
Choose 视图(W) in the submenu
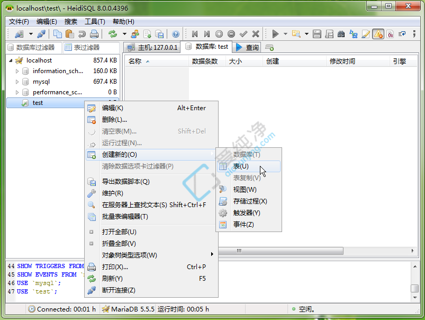pyautogui.click(x=249, y=190)
